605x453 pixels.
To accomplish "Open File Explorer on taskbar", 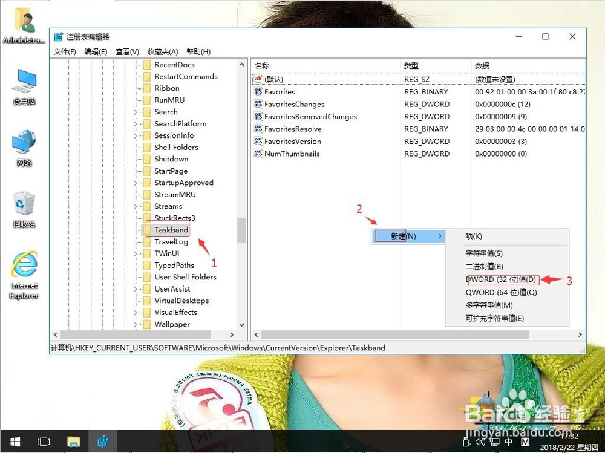I will [73, 442].
